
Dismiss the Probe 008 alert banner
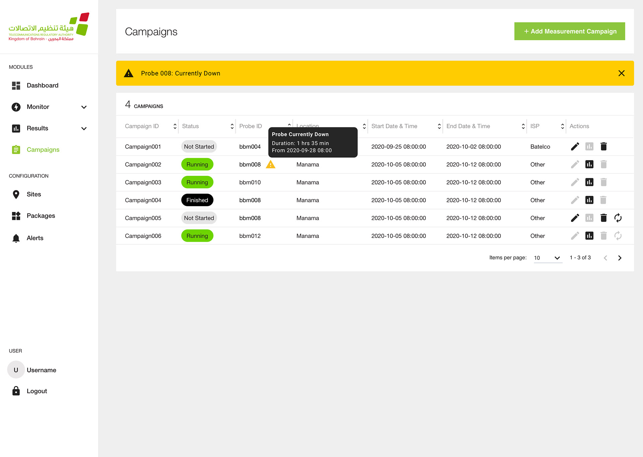[x=621, y=73]
